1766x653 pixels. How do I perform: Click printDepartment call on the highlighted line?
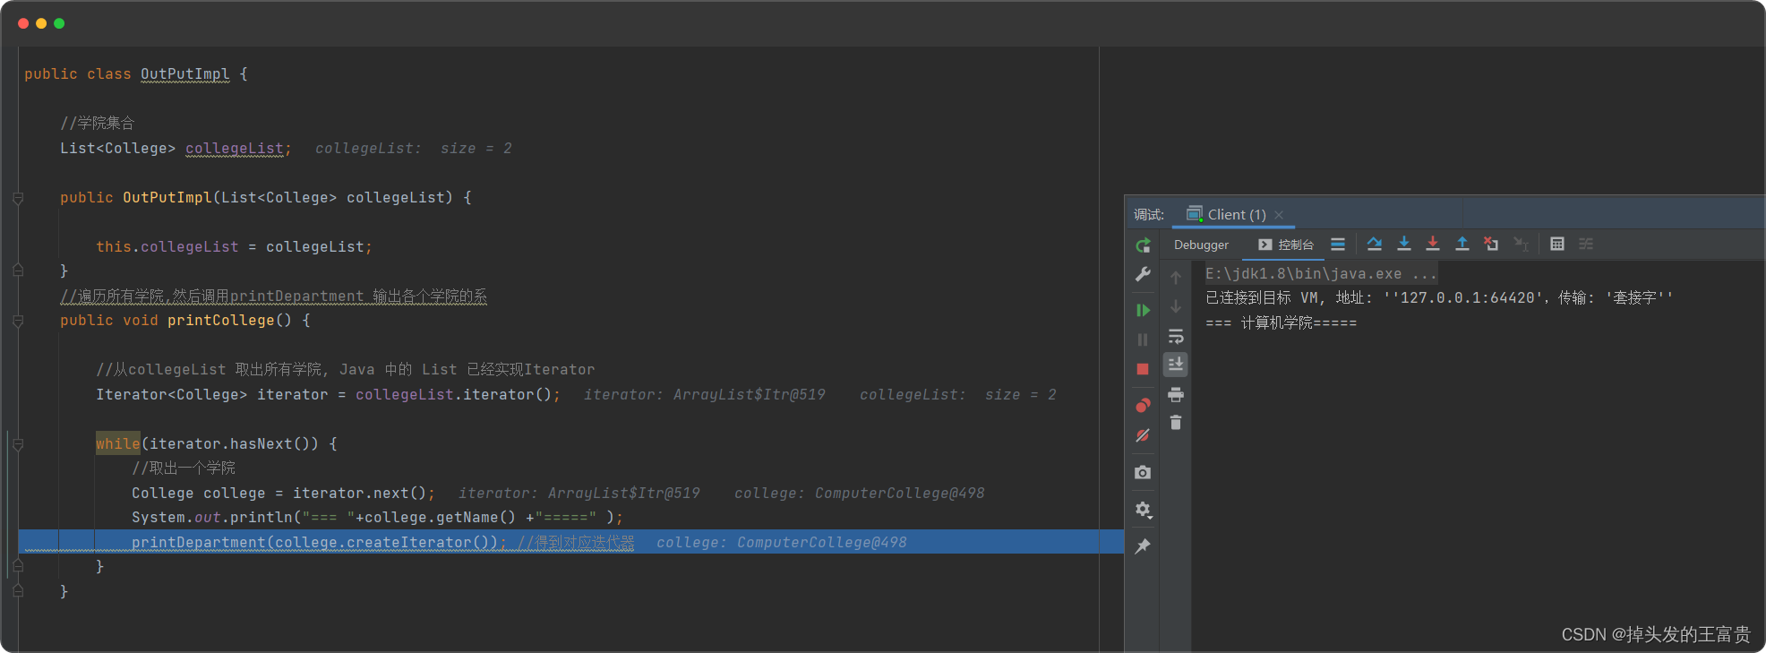pos(199,542)
